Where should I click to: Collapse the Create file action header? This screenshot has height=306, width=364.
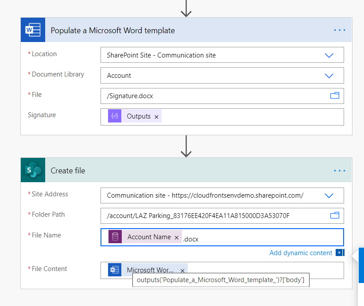[186, 170]
